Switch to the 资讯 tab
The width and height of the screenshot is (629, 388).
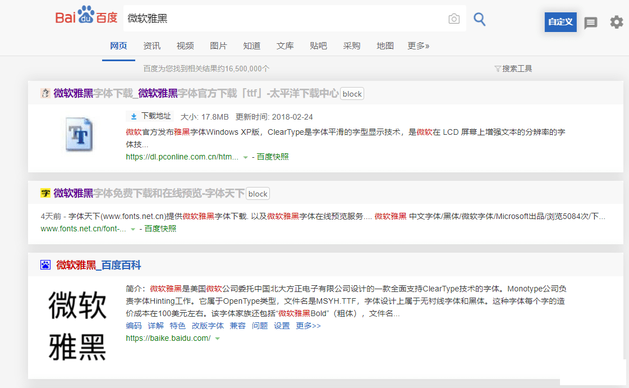[x=151, y=46]
